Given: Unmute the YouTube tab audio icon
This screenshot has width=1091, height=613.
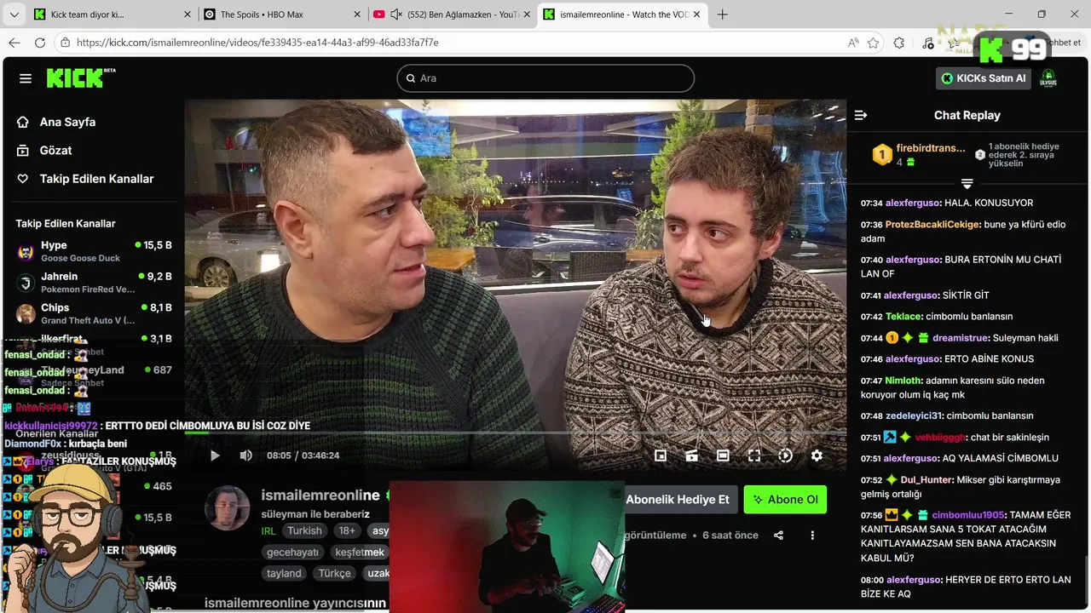Looking at the screenshot, I should pyautogui.click(x=396, y=14).
